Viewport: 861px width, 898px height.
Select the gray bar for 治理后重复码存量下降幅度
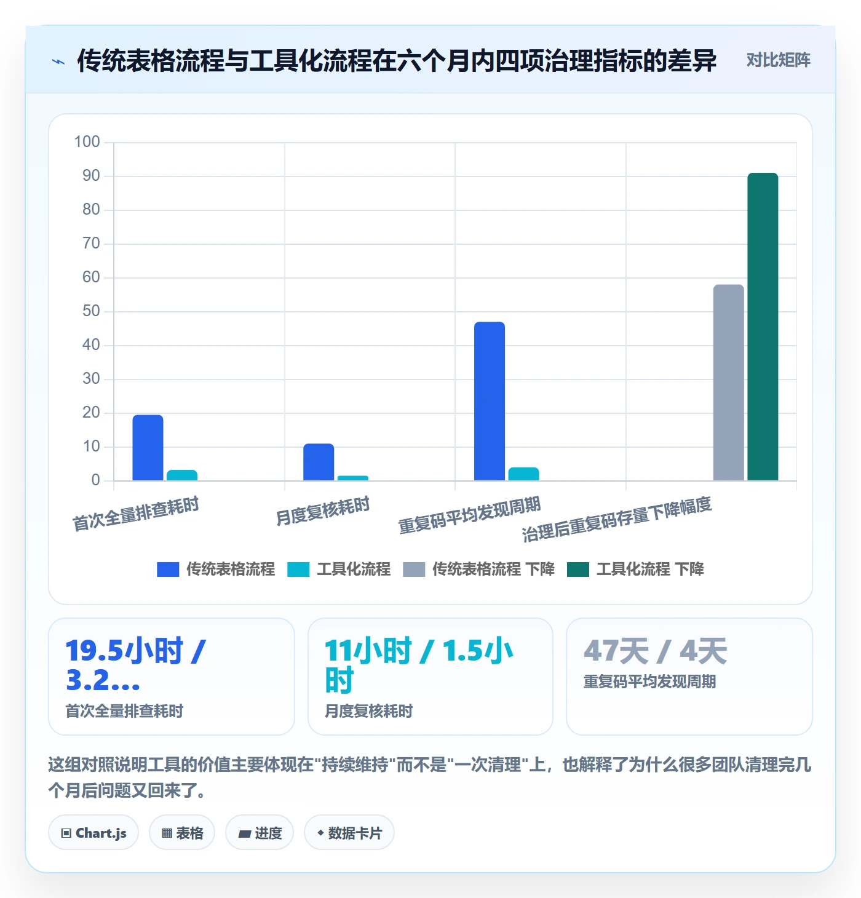click(x=729, y=383)
